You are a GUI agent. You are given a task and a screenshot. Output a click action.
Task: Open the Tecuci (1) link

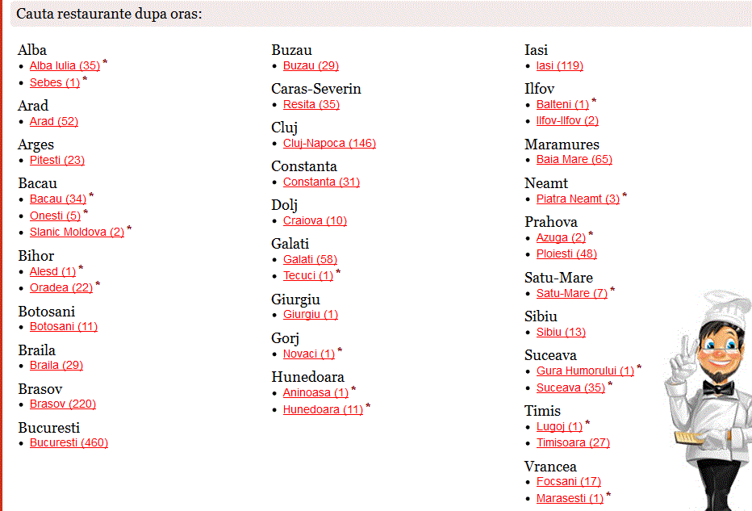(x=308, y=276)
